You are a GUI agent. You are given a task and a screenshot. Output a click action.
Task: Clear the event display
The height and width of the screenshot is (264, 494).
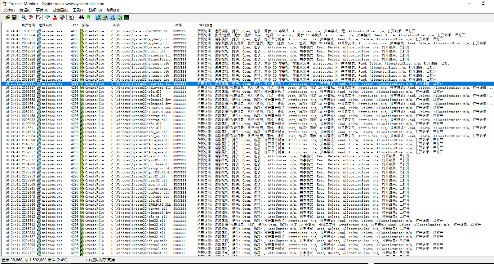click(38, 17)
